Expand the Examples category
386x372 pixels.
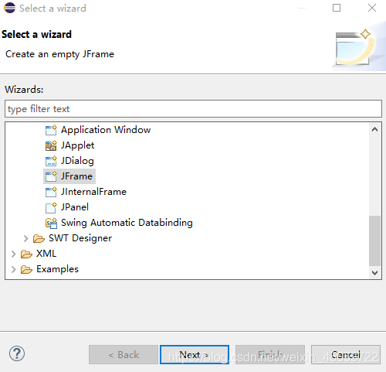pos(14,269)
